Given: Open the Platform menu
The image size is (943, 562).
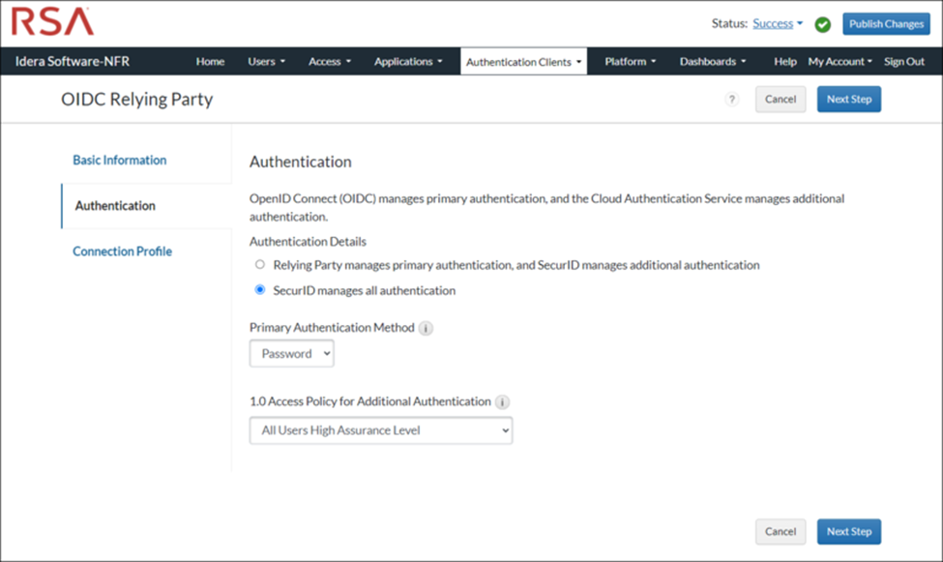Looking at the screenshot, I should coord(630,62).
